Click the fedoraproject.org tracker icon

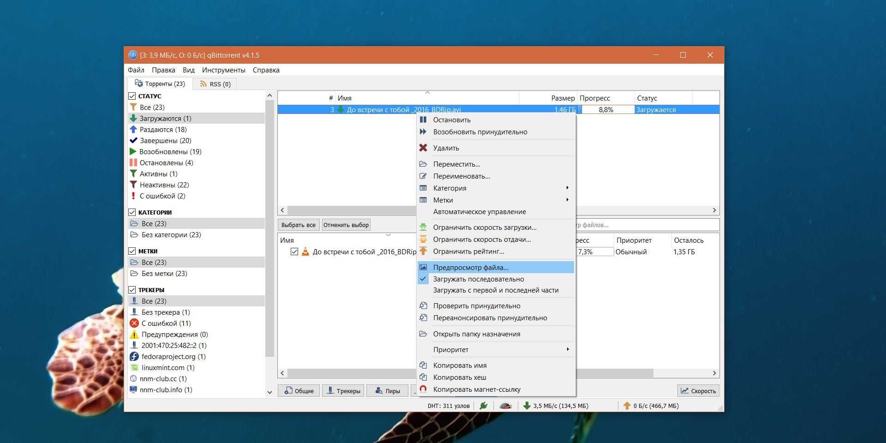[x=134, y=357]
